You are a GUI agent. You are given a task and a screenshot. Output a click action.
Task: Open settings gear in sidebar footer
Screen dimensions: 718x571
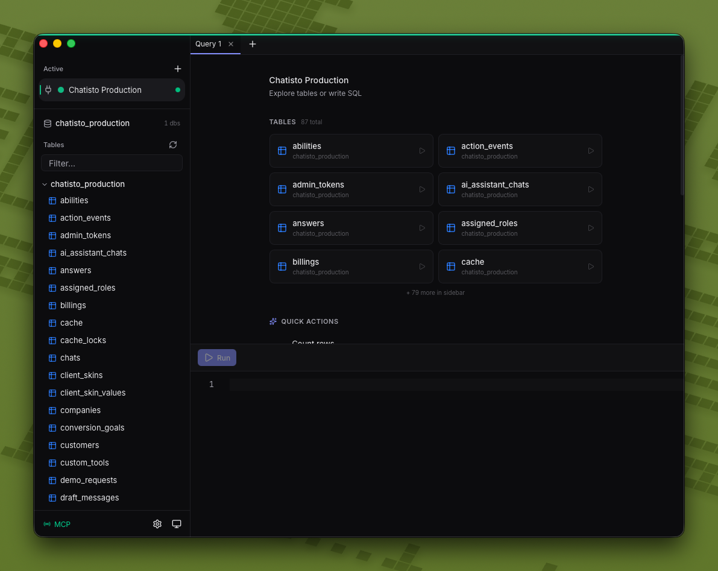click(157, 524)
